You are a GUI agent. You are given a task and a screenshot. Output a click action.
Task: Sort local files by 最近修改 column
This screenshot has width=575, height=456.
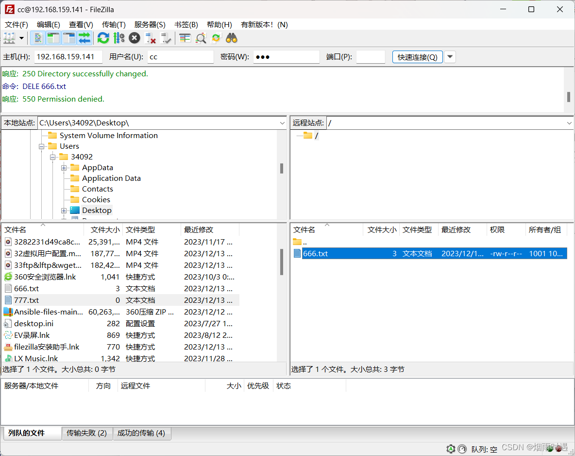(x=210, y=230)
